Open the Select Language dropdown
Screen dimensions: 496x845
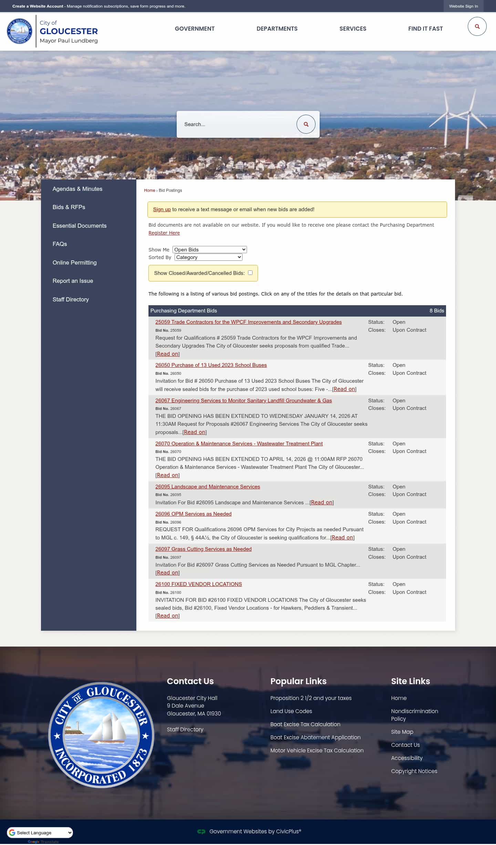pos(40,833)
